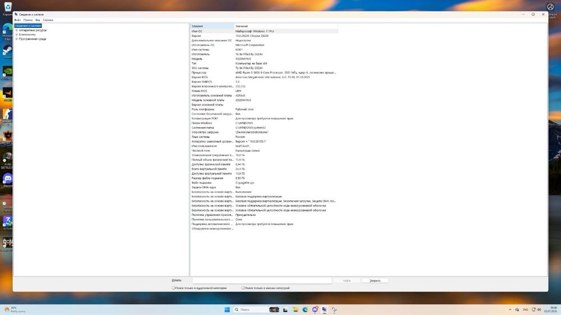This screenshot has height=315, width=561.
Task: Open Task View from the taskbar
Action: point(285,309)
